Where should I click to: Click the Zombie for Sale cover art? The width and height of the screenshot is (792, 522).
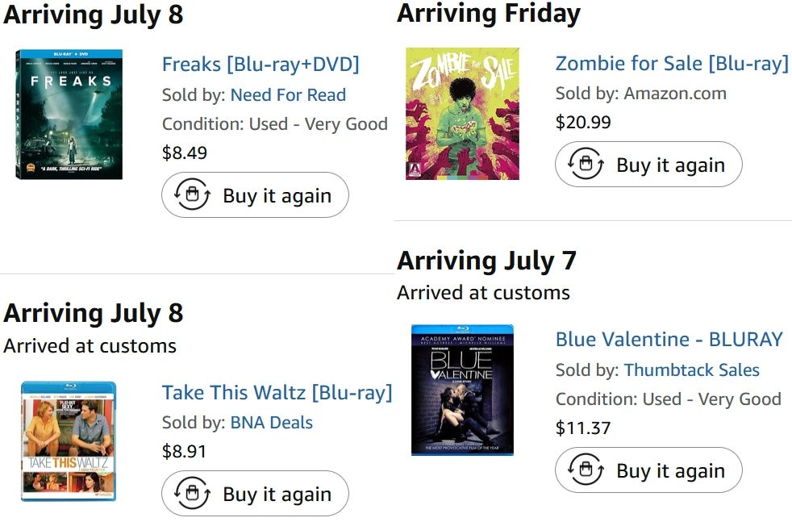[x=462, y=114]
